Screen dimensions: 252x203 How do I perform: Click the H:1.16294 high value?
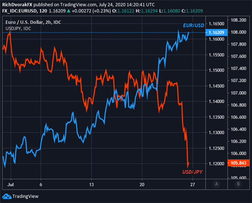(147, 11)
